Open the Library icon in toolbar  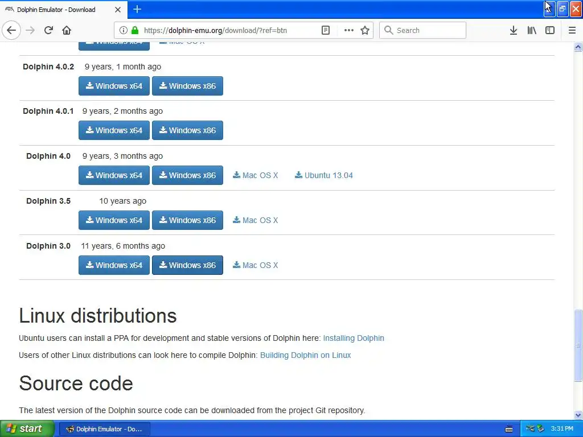pos(532,31)
